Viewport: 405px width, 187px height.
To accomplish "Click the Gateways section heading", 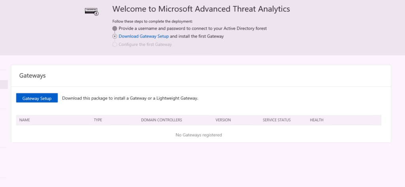I will coord(32,76).
